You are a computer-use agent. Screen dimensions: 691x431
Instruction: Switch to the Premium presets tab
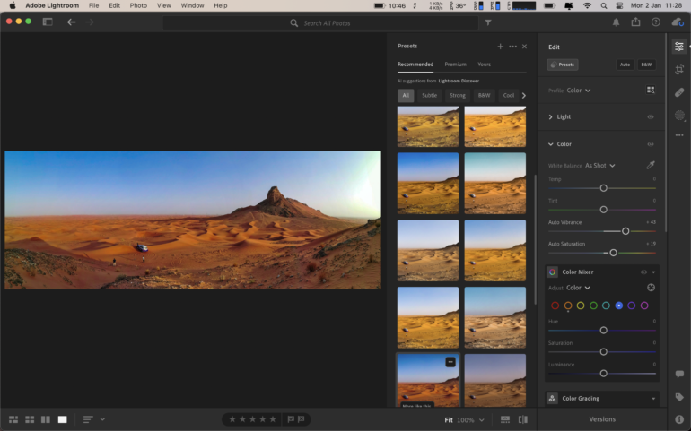tap(455, 65)
